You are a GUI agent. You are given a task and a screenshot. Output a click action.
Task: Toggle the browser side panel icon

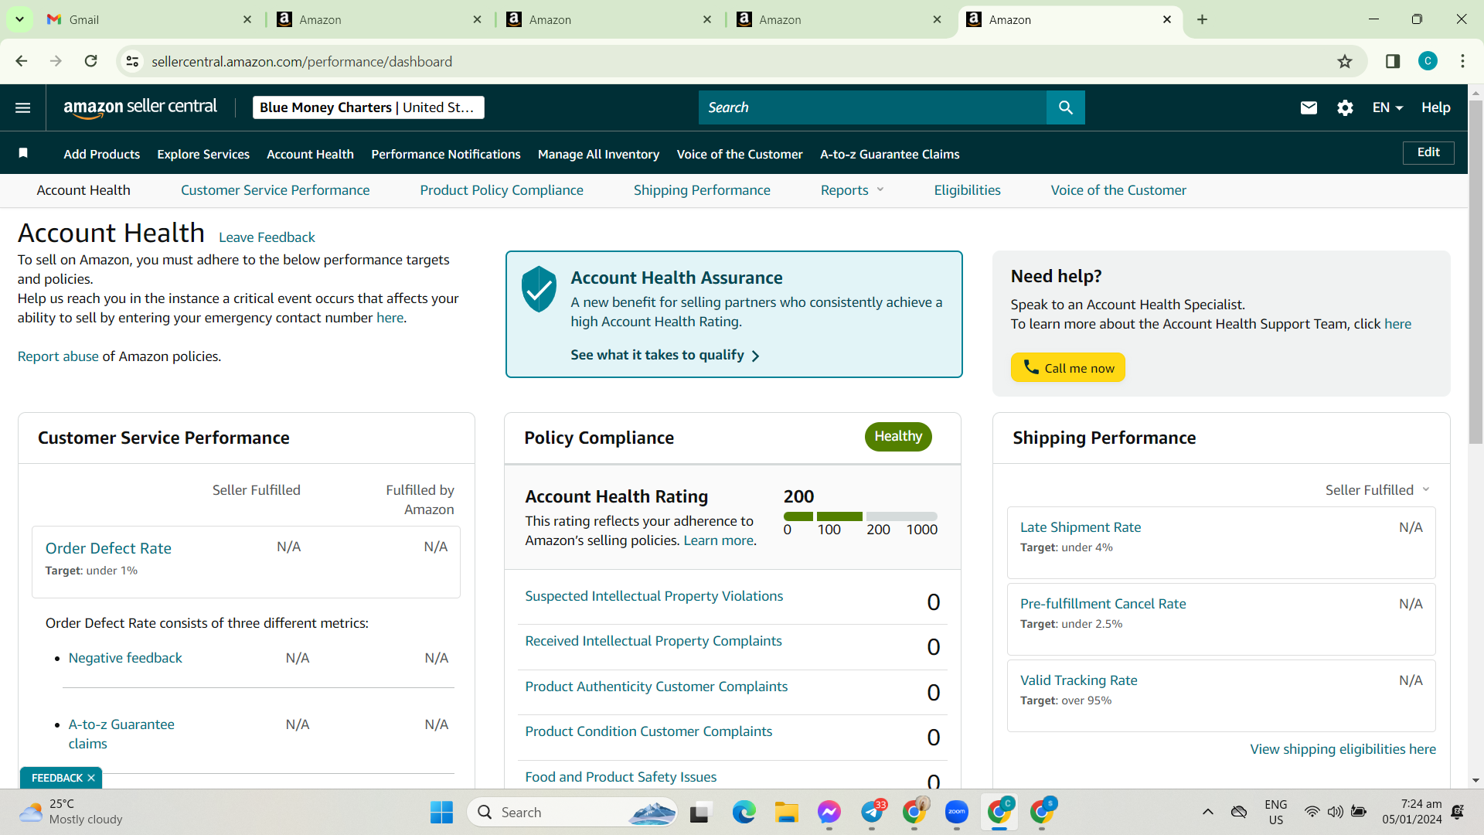click(1393, 61)
